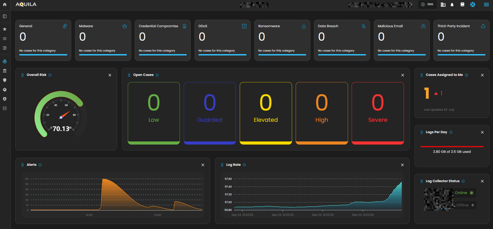Close the Overall Risk widget
The image size is (493, 229).
110,75
